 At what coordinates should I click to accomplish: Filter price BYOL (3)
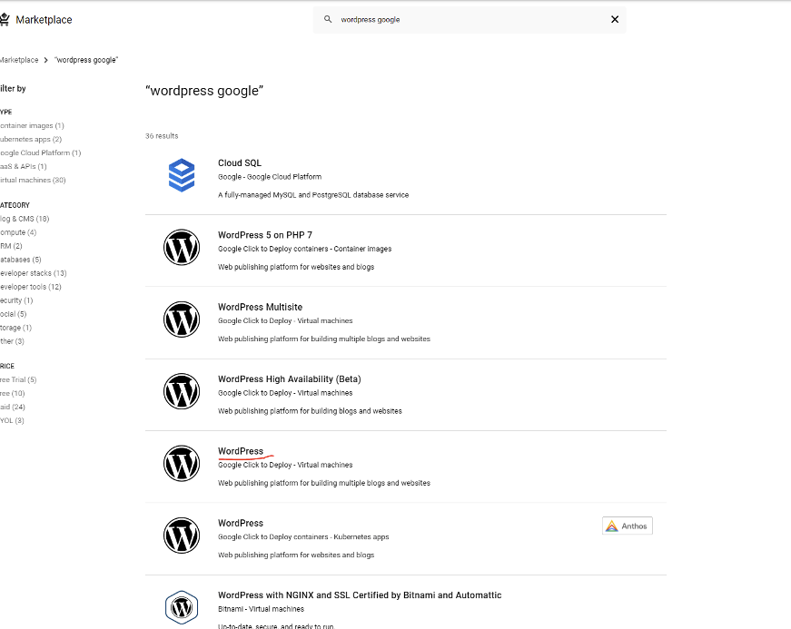point(12,420)
